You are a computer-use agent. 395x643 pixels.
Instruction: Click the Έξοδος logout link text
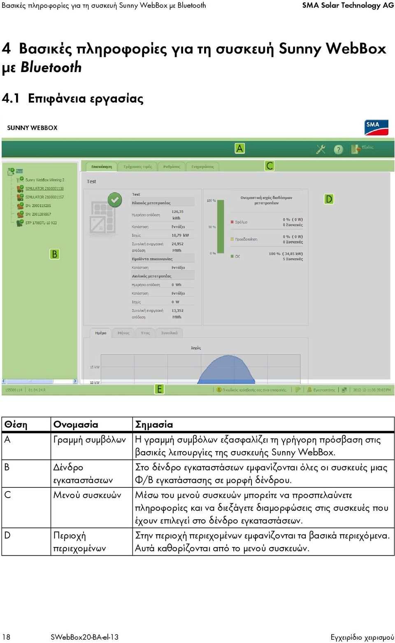(x=367, y=147)
